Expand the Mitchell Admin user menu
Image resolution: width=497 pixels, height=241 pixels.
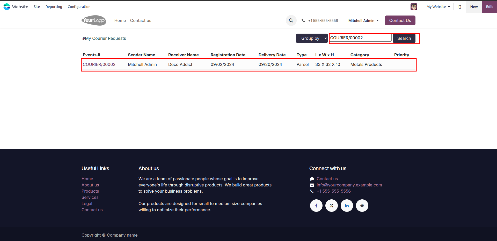[363, 21]
